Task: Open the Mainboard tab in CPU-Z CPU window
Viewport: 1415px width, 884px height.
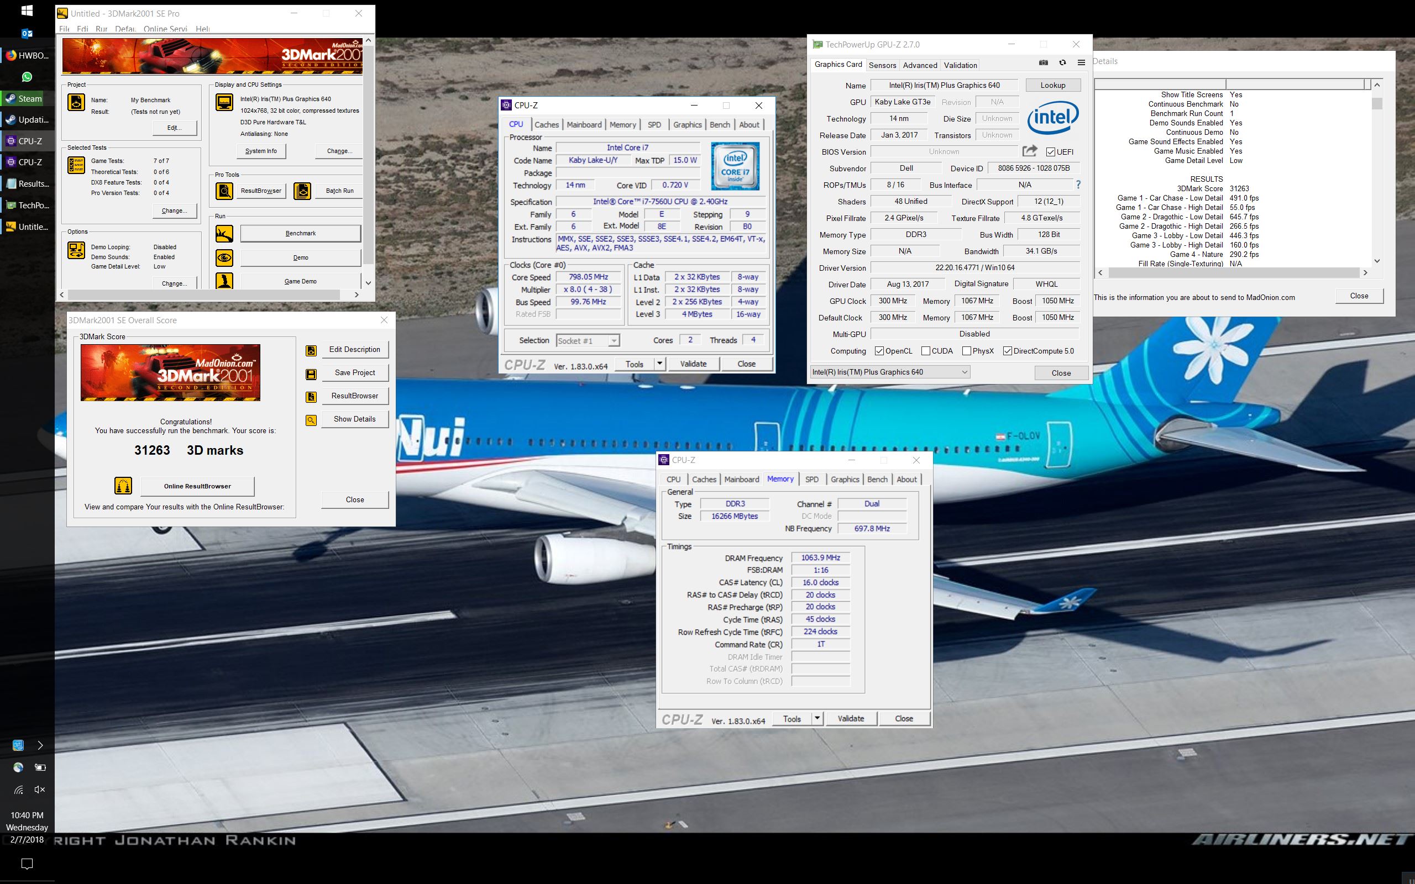Action: pyautogui.click(x=584, y=124)
